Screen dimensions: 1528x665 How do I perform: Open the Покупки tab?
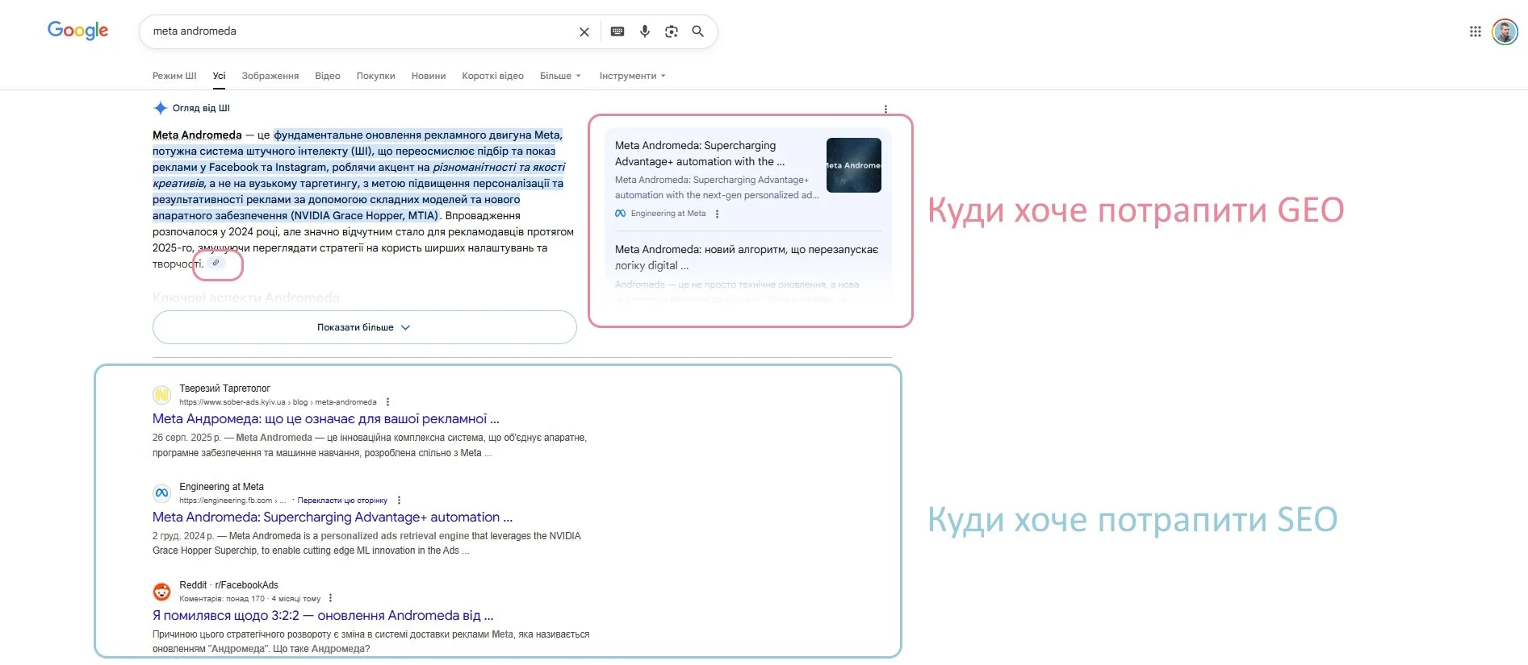click(x=376, y=76)
